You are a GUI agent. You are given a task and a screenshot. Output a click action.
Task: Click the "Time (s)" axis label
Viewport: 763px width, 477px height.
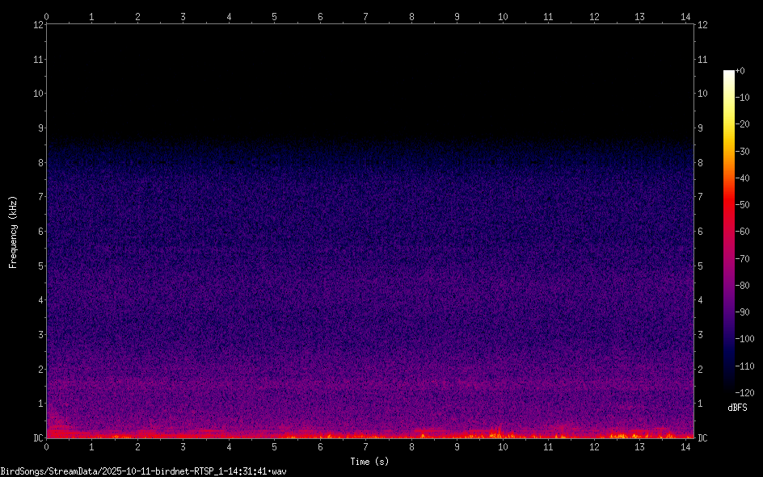click(x=369, y=462)
